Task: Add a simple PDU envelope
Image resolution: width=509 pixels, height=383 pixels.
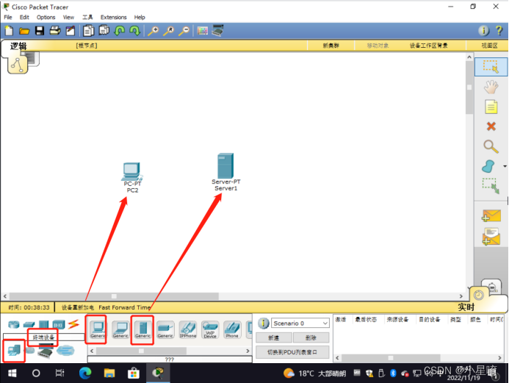Action: 491,215
